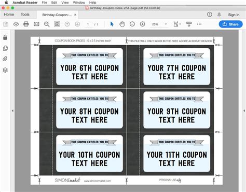246x192 pixels.
Task: Open the Window menu
Action: [x=79, y=3]
